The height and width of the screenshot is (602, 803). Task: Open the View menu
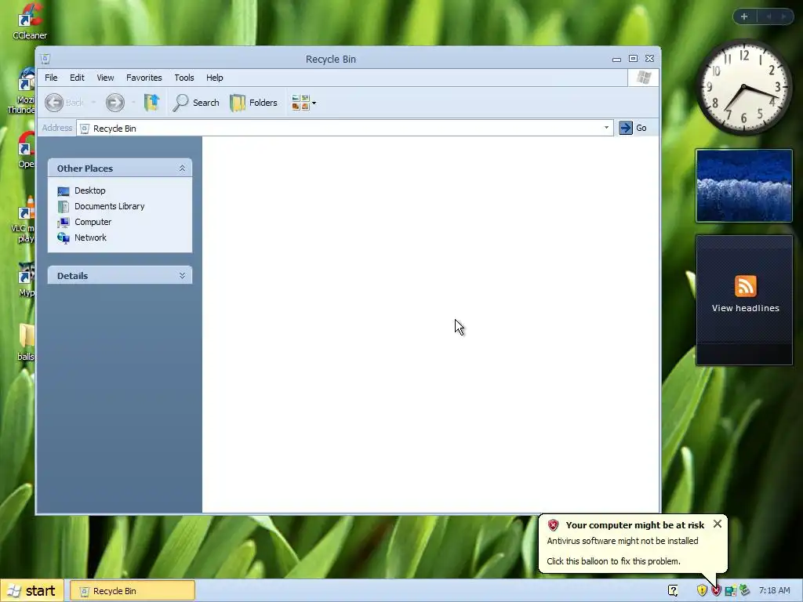105,78
